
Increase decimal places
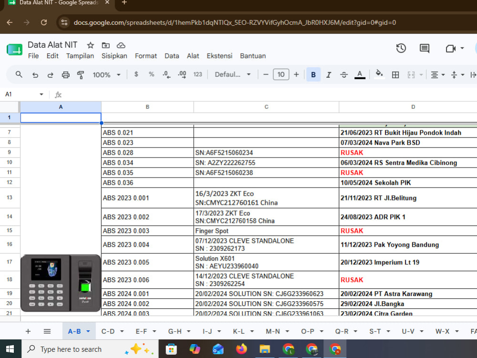(182, 74)
